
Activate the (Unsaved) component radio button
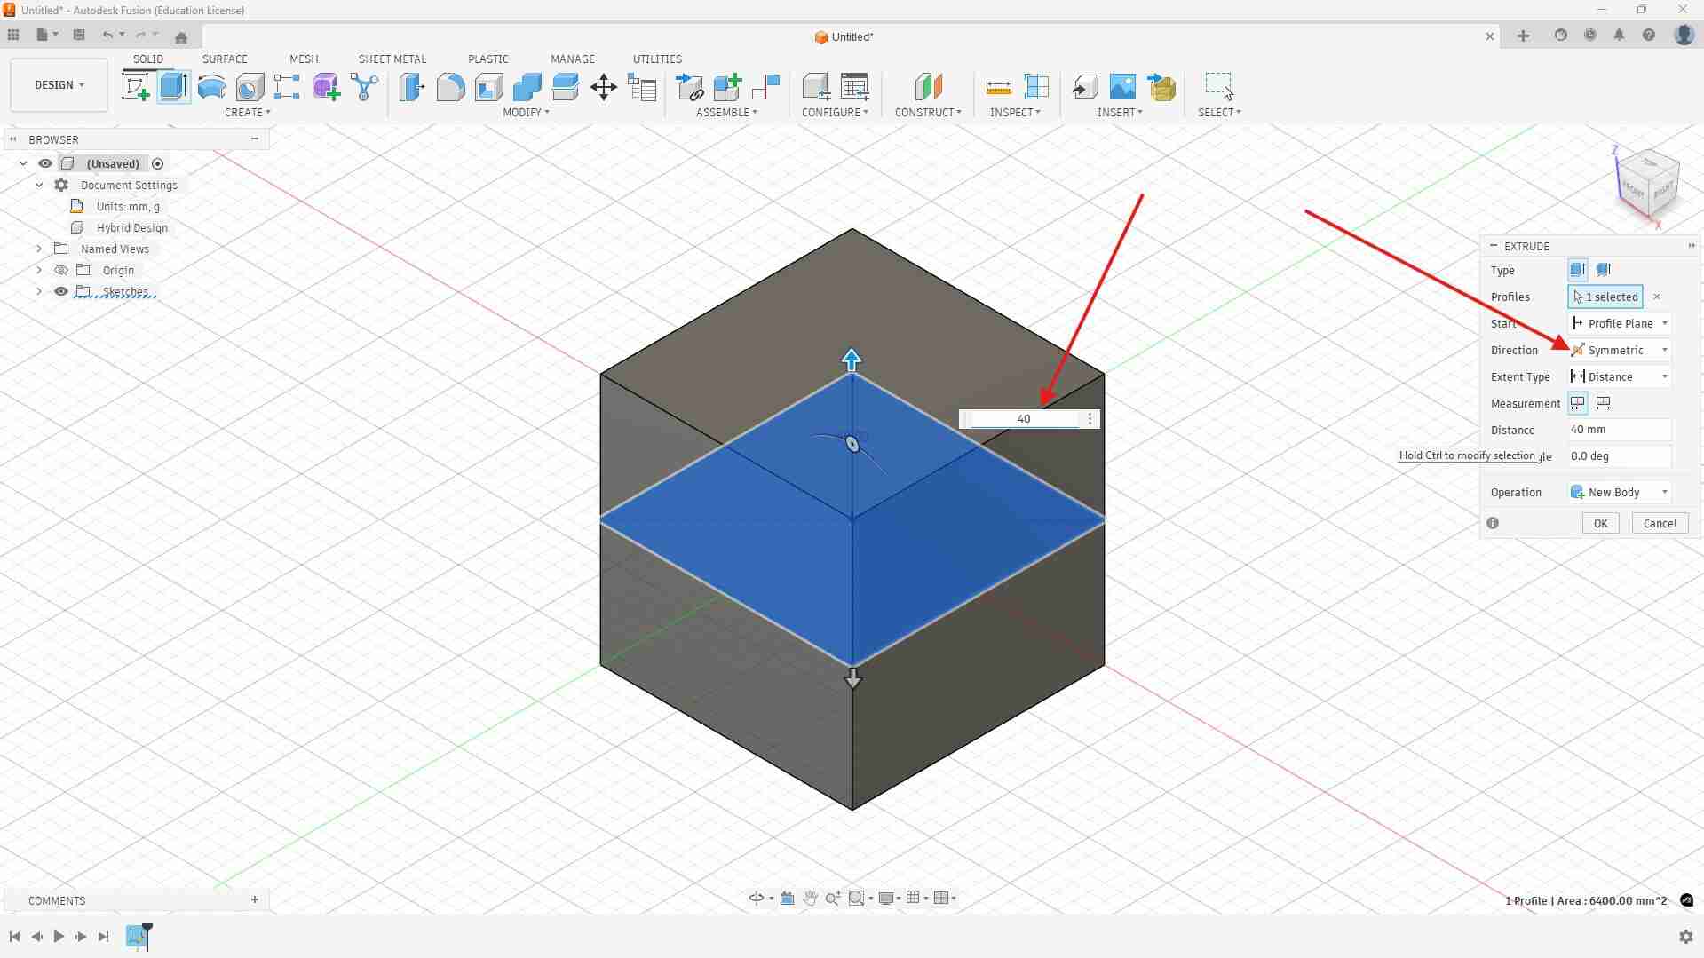[158, 163]
